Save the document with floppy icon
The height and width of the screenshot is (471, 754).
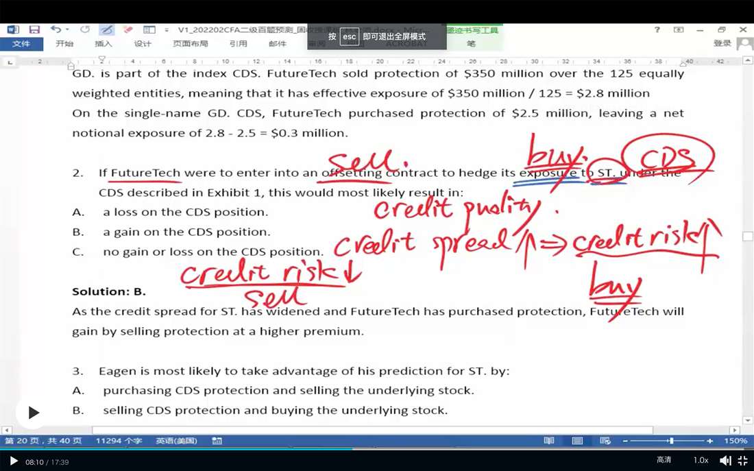coord(34,29)
